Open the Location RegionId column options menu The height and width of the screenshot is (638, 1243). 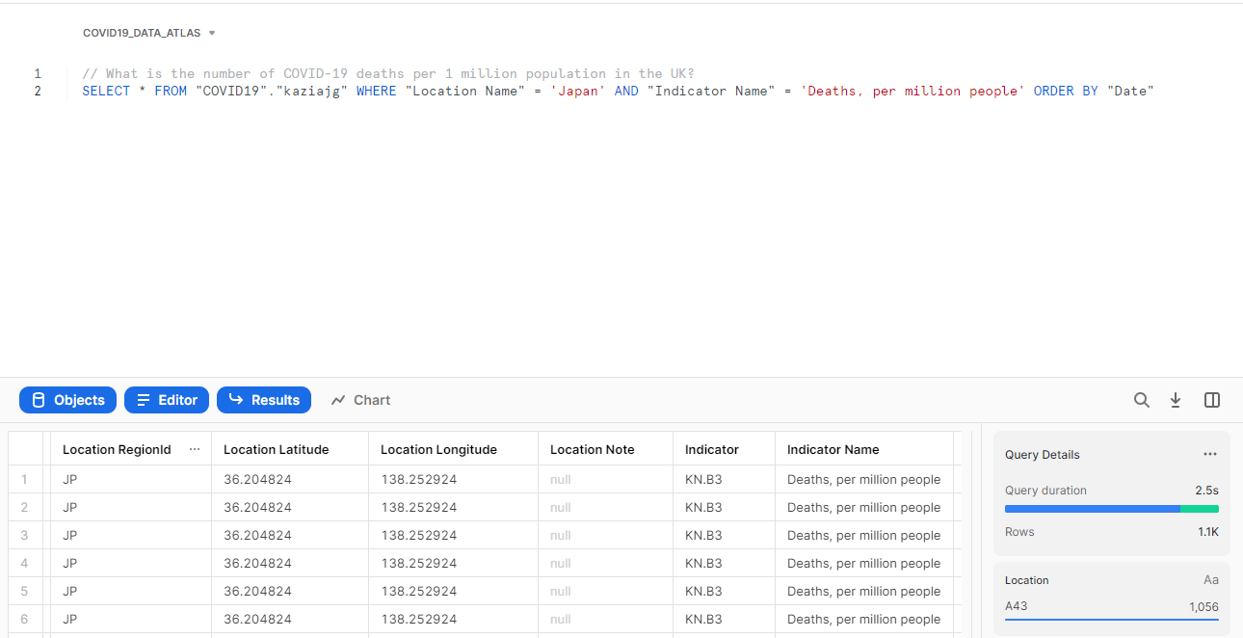click(x=195, y=449)
